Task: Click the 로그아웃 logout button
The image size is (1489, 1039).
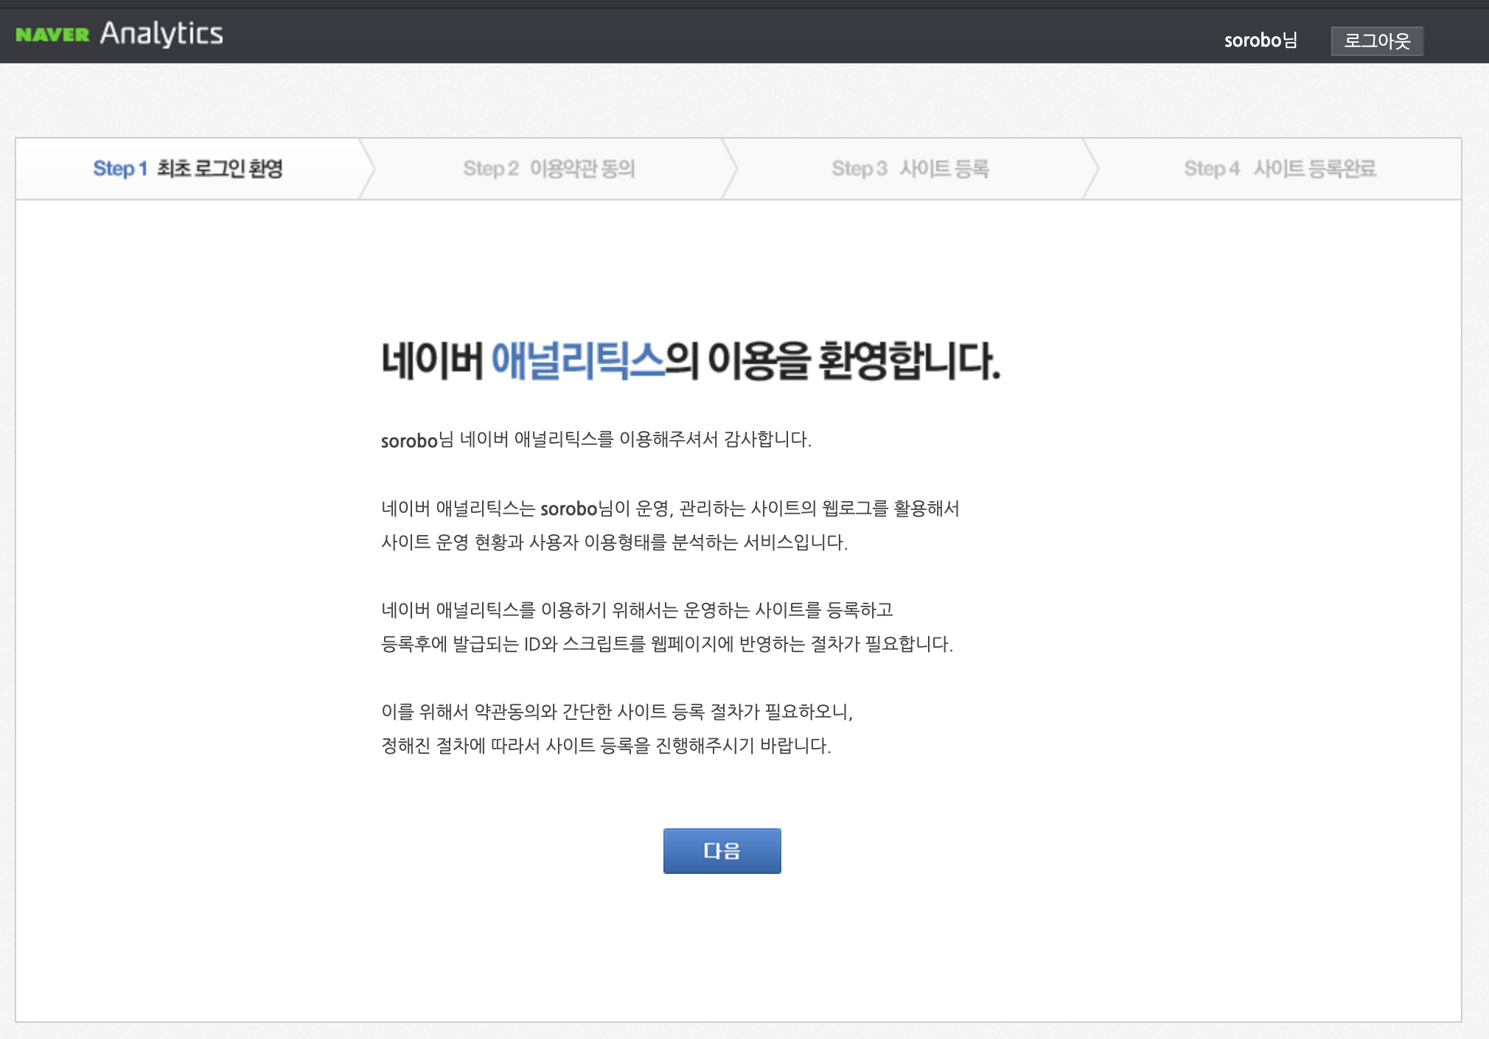Action: pos(1376,41)
